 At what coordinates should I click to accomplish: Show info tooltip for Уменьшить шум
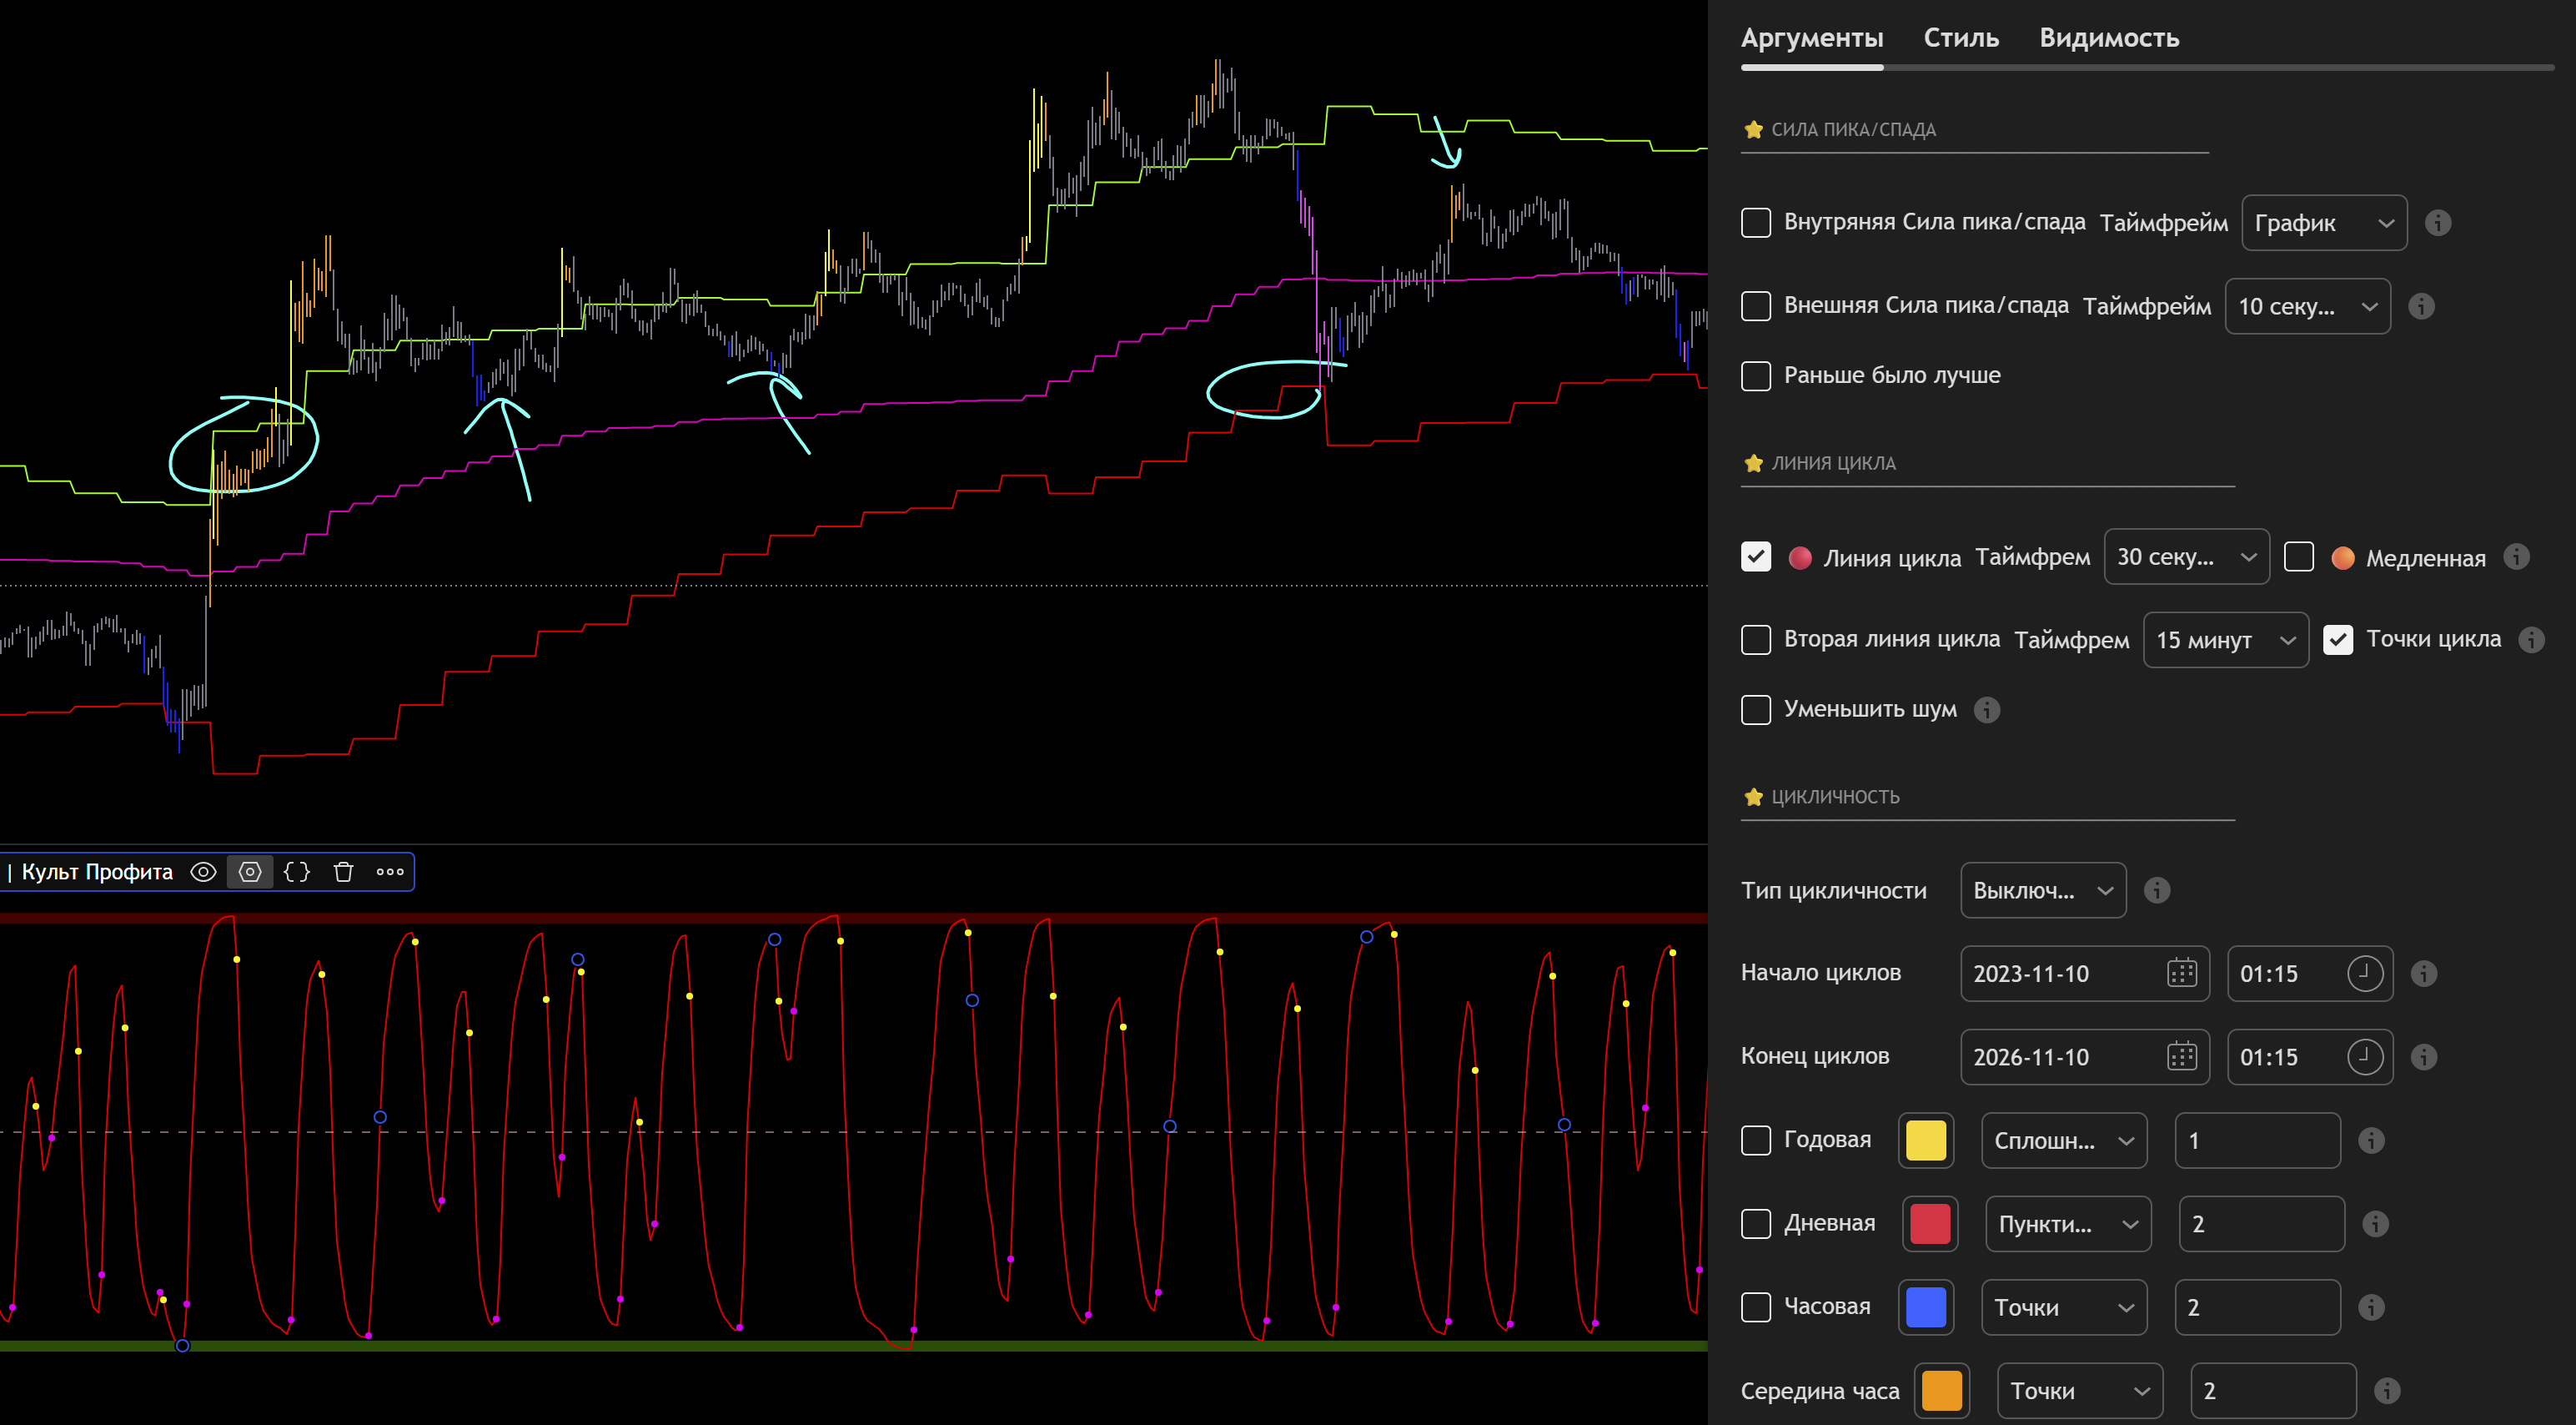pyautogui.click(x=1987, y=709)
